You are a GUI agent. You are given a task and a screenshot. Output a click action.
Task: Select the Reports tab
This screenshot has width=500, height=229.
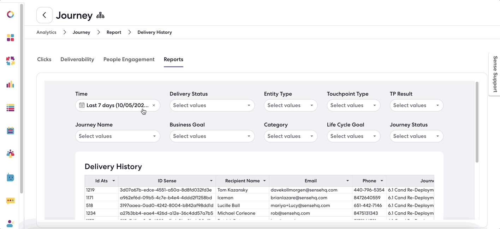[173, 59]
